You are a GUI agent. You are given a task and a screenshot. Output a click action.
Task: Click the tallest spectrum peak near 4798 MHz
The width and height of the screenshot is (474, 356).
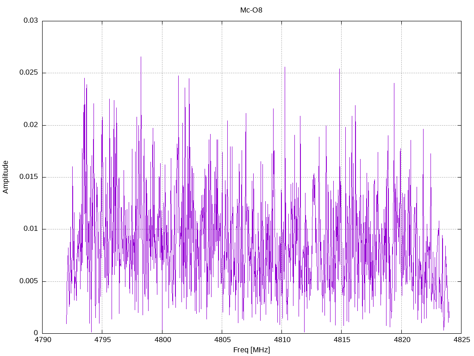(x=141, y=57)
